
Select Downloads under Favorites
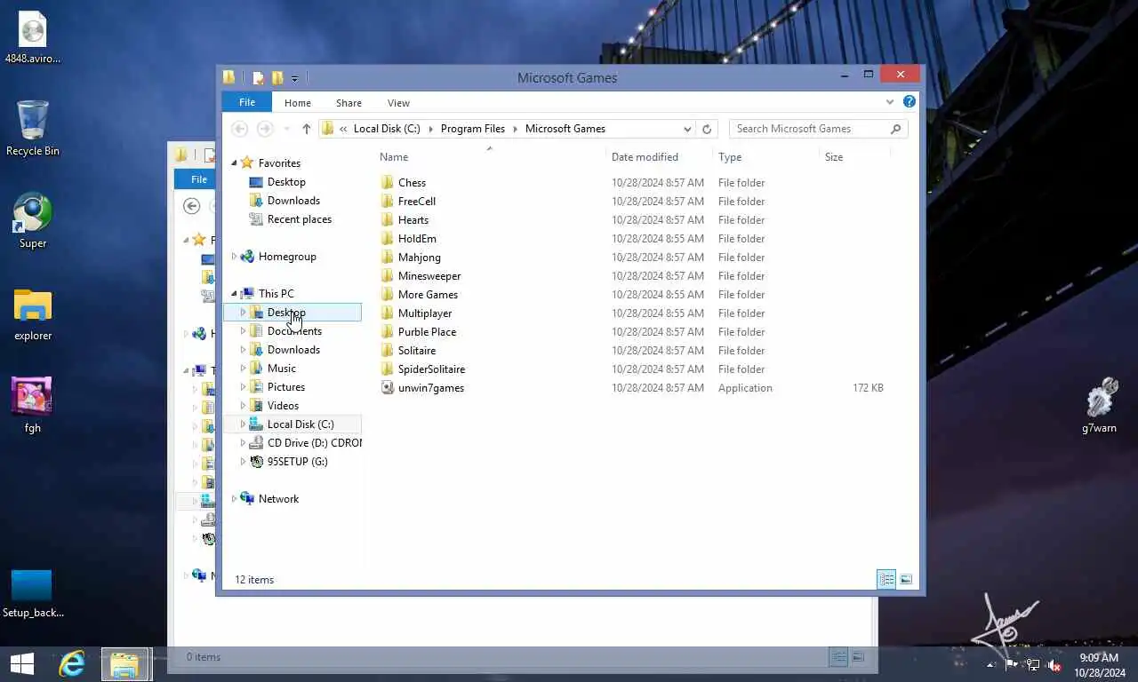tap(293, 201)
